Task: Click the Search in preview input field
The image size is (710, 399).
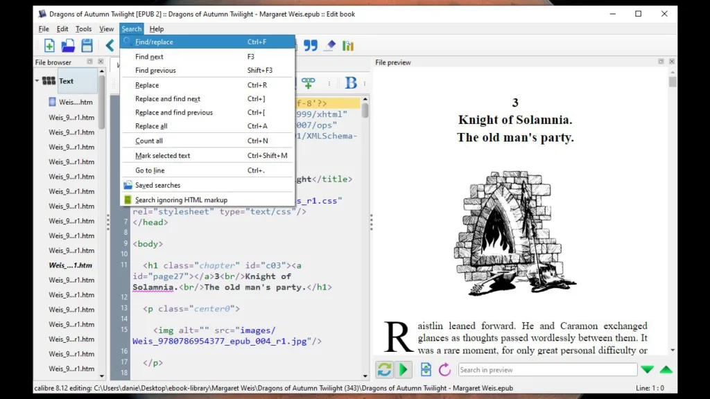Action: pyautogui.click(x=548, y=369)
